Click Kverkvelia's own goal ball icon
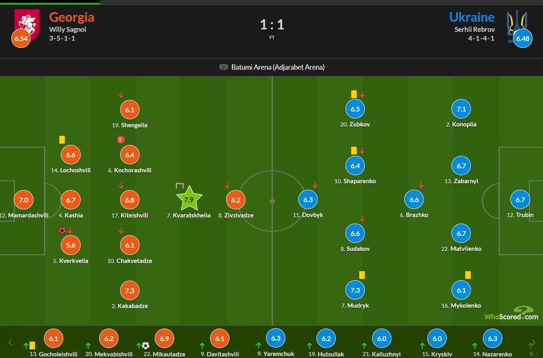The width and height of the screenshot is (543, 358). [x=62, y=230]
